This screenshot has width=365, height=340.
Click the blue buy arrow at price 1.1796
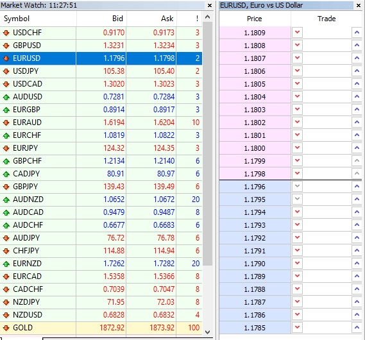click(357, 186)
